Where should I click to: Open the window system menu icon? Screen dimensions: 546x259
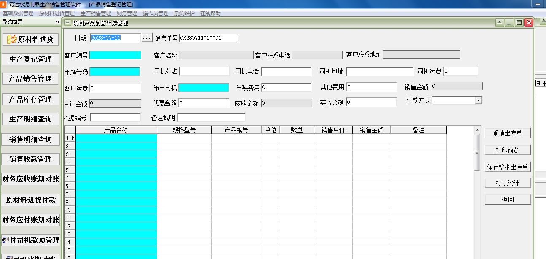(x=68, y=23)
